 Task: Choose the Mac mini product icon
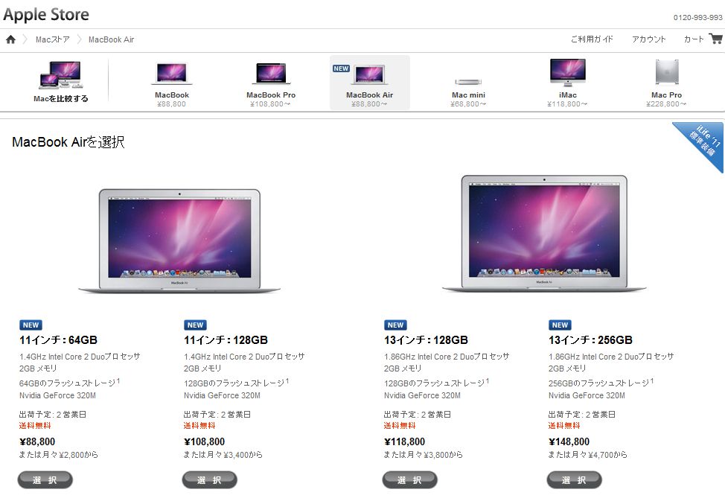point(468,82)
